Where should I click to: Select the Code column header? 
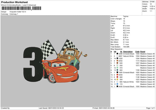pos(137,52)
